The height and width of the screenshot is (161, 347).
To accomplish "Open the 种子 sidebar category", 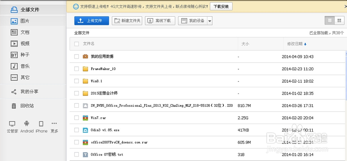I will (x=33, y=55).
